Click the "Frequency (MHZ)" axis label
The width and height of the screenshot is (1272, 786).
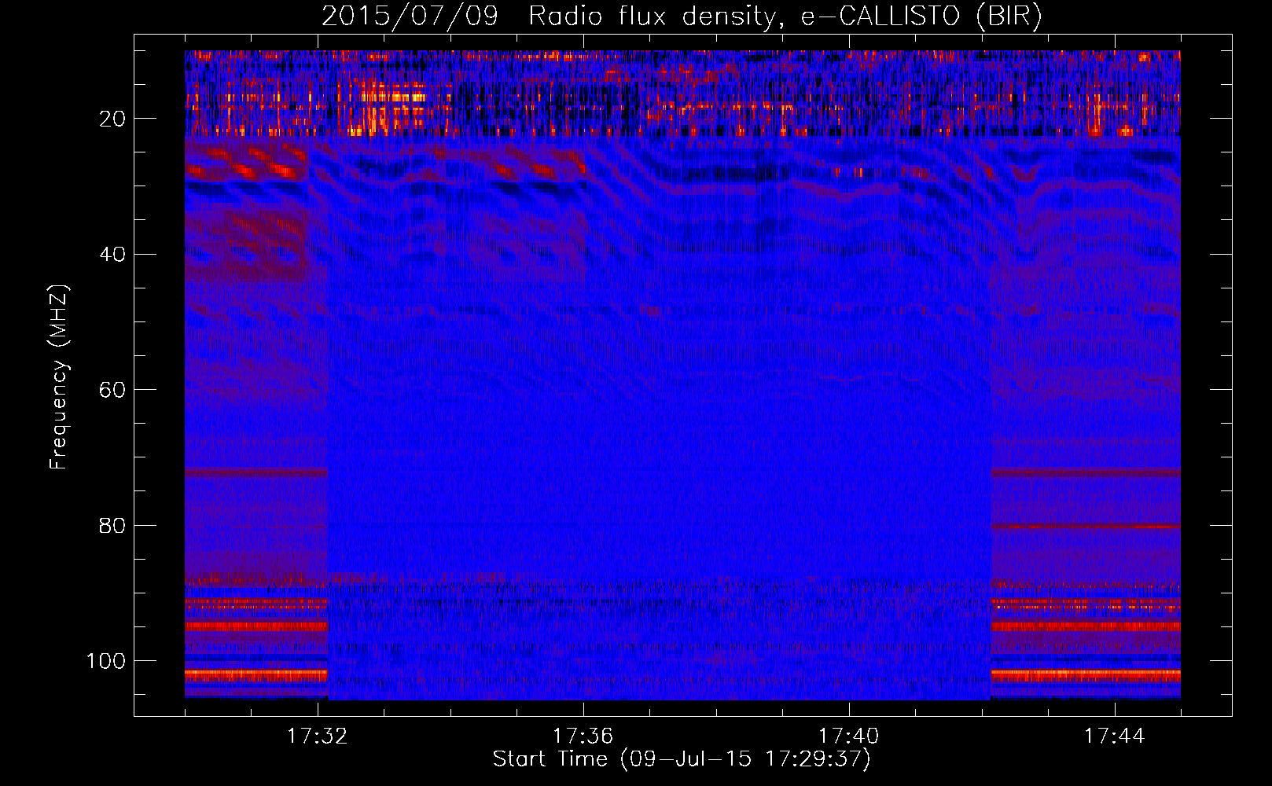click(59, 377)
